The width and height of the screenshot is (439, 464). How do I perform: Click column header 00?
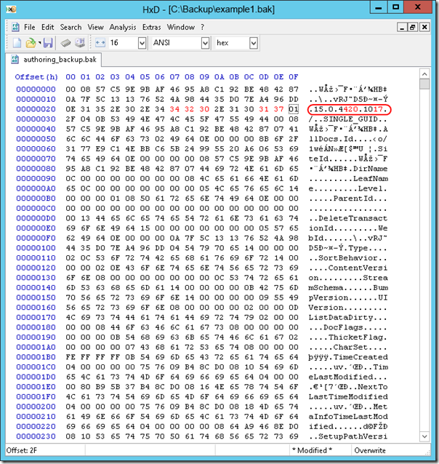click(x=71, y=77)
